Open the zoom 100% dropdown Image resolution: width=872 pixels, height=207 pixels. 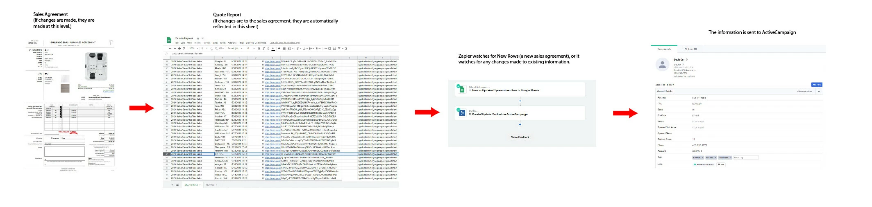[x=193, y=48]
